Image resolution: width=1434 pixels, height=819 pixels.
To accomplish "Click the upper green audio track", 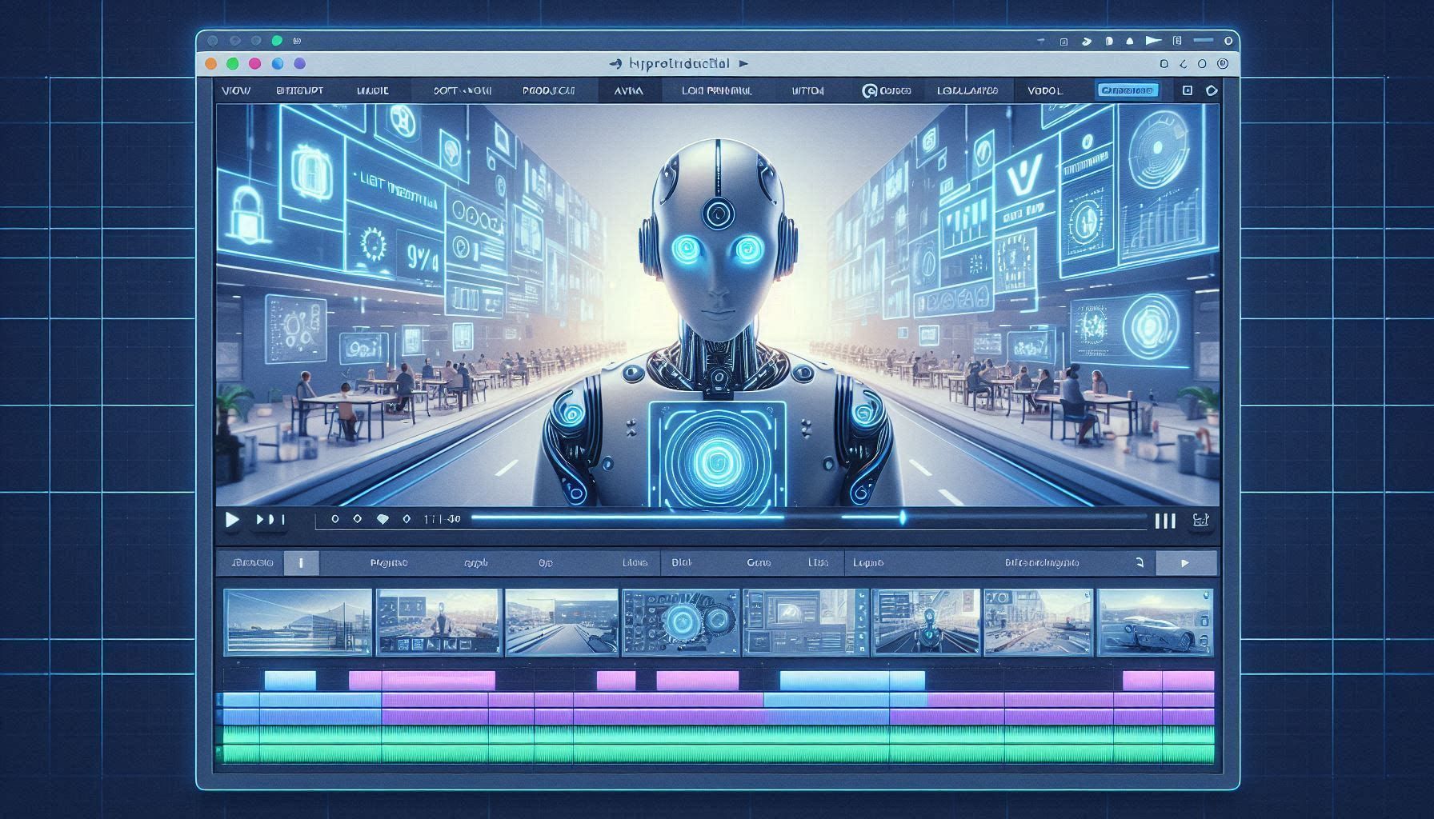I will tap(718, 735).
